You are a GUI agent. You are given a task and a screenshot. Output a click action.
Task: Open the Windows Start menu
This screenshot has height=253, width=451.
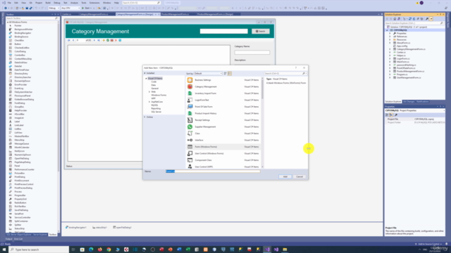click(4, 249)
